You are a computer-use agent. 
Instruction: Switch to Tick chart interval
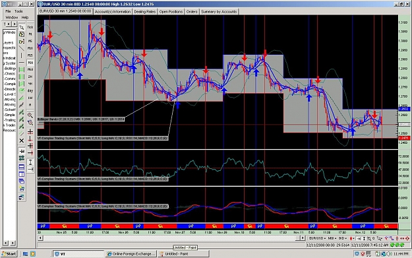[x=30, y=27]
